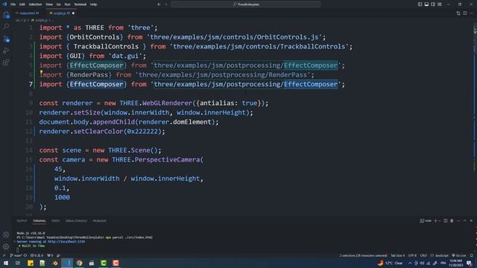Open the Manage gear icon
Image resolution: width=477 pixels, height=268 pixels.
click(x=6, y=246)
